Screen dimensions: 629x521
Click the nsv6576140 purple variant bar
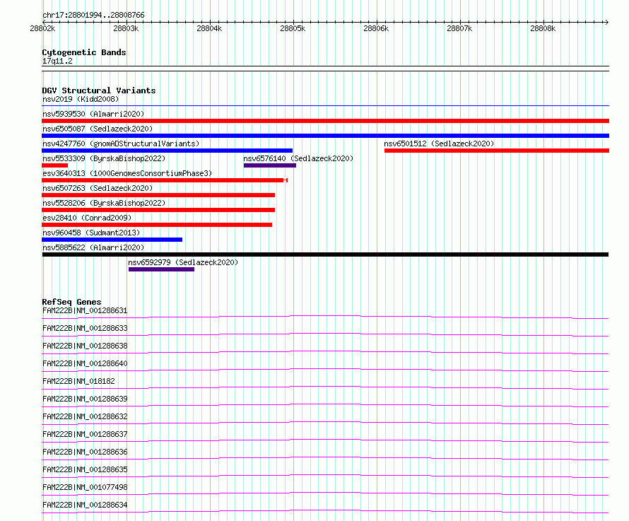tap(270, 165)
